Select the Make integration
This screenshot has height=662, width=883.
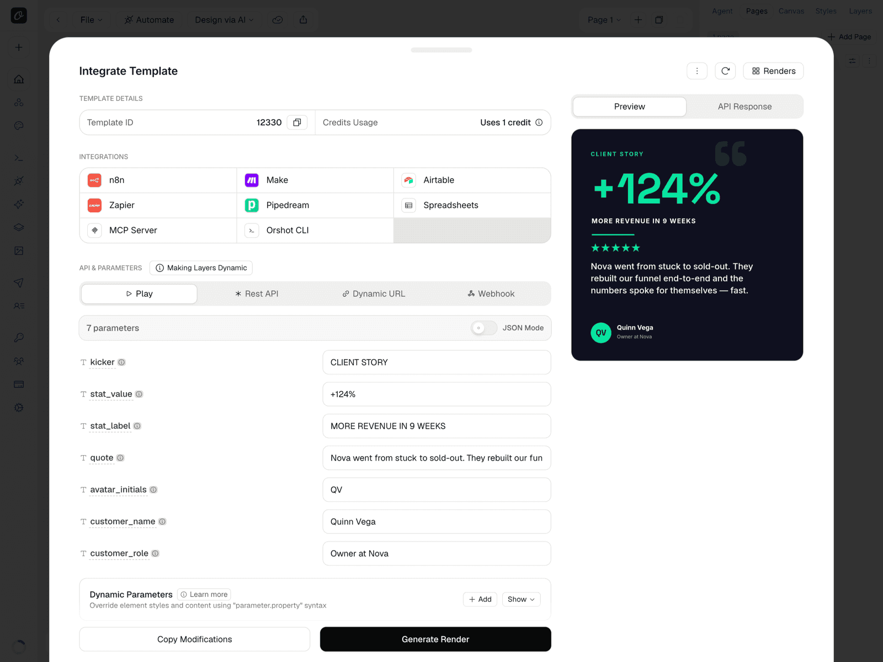[315, 180]
